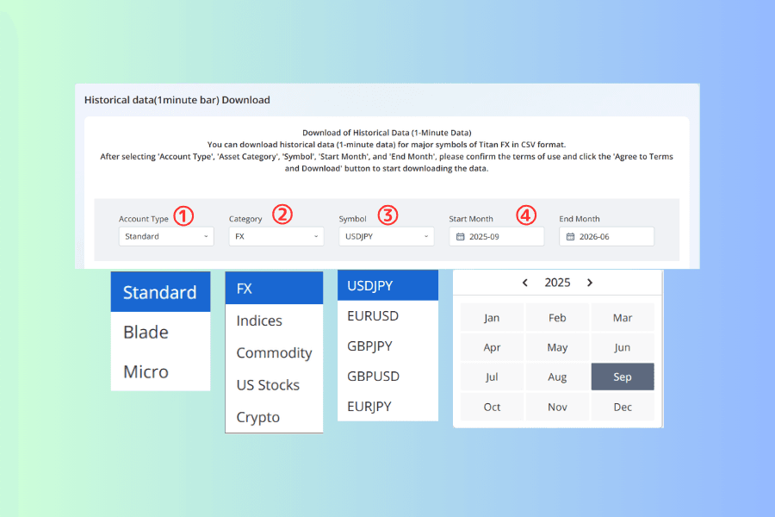Go to previous year in month picker

(x=525, y=283)
